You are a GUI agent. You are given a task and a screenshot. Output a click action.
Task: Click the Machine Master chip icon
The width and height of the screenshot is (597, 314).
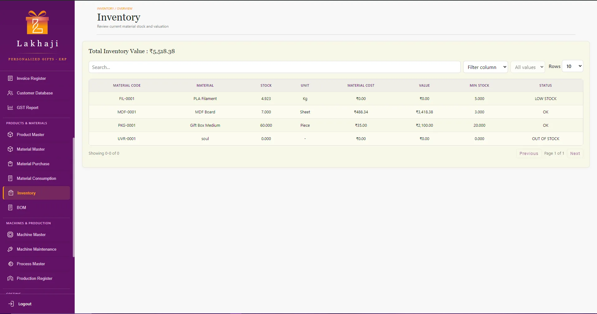tap(10, 234)
